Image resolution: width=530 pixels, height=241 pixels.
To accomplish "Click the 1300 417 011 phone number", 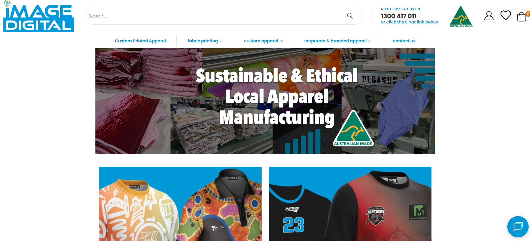I will tap(398, 16).
